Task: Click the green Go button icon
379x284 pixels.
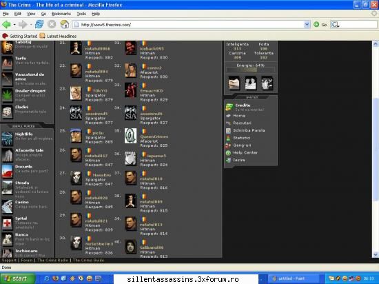Action: (316, 24)
